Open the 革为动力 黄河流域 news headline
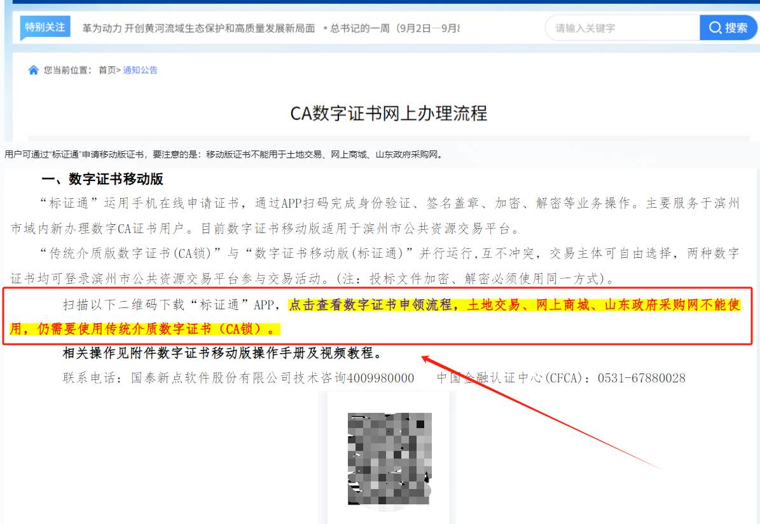Image resolution: width=760 pixels, height=524 pixels. pyautogui.click(x=198, y=28)
